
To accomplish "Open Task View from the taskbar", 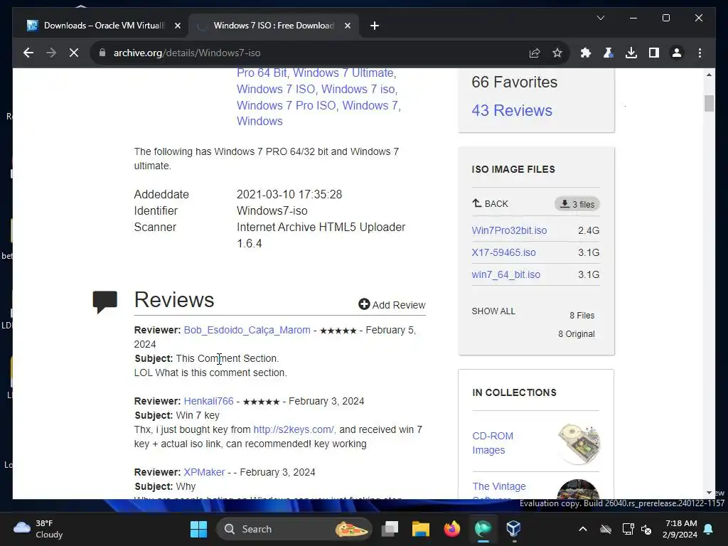I will click(390, 529).
